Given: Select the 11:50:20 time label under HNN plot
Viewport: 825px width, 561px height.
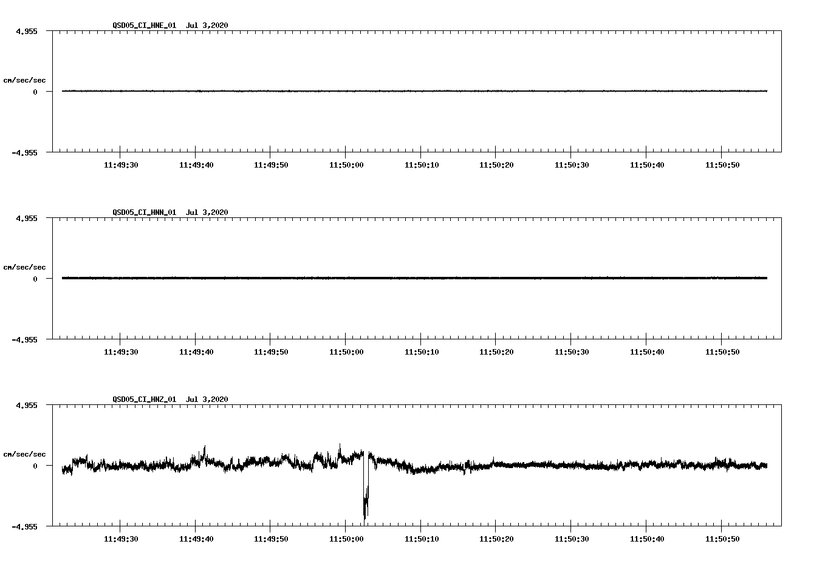Looking at the screenshot, I should click(x=496, y=352).
